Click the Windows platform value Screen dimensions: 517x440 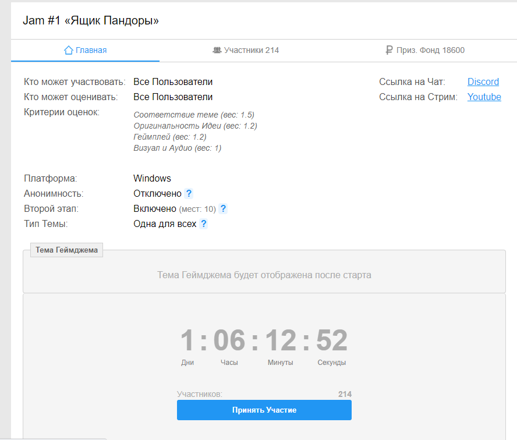[x=152, y=178]
